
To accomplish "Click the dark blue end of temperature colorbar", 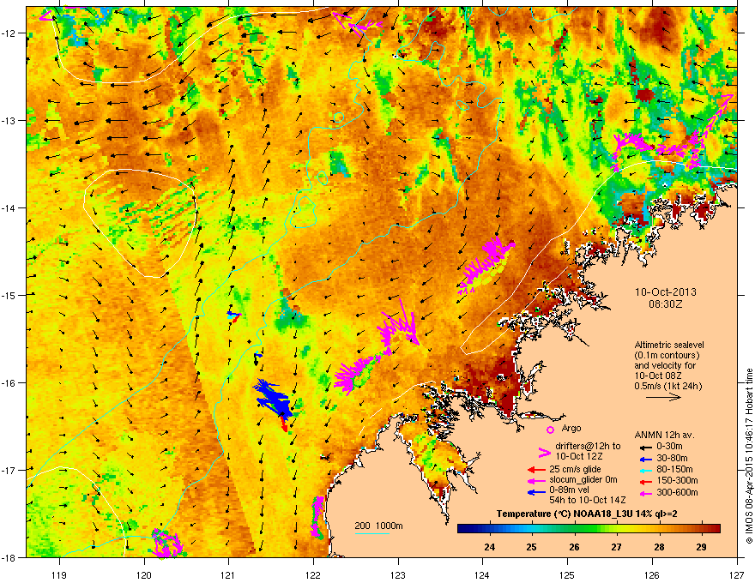I will point(465,529).
